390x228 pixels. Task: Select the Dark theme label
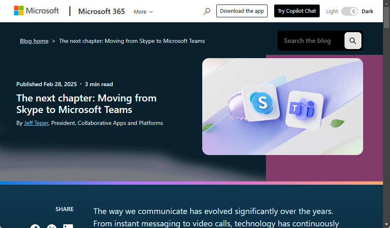367,12
